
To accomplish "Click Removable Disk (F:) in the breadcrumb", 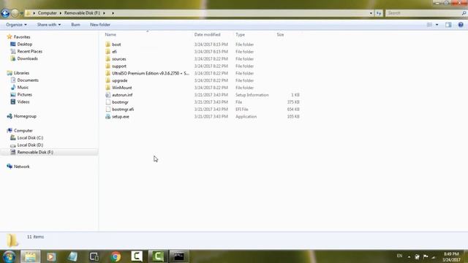I will 82,13.
